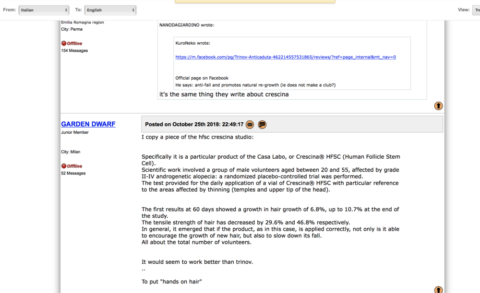Open the From language dropdown showing Italian

pos(44,10)
